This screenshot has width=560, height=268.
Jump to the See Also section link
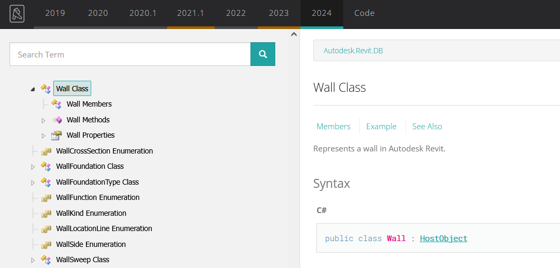427,127
